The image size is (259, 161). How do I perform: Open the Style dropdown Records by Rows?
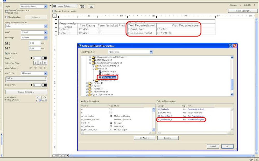(x=34, y=6)
